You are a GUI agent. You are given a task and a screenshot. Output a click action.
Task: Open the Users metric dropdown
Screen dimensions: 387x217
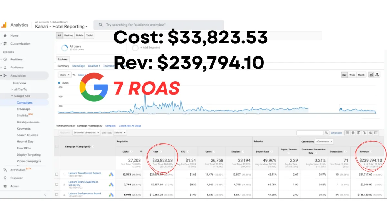pyautogui.click(x=64, y=75)
